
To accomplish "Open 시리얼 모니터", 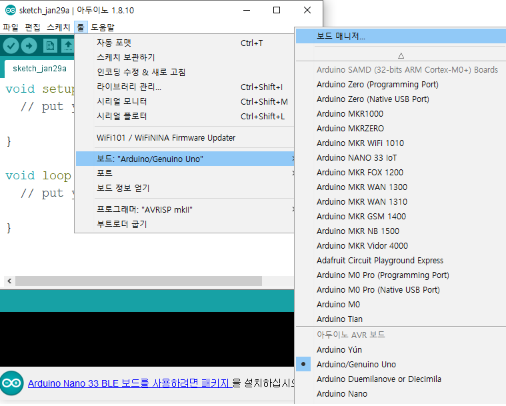I will [x=185, y=101].
